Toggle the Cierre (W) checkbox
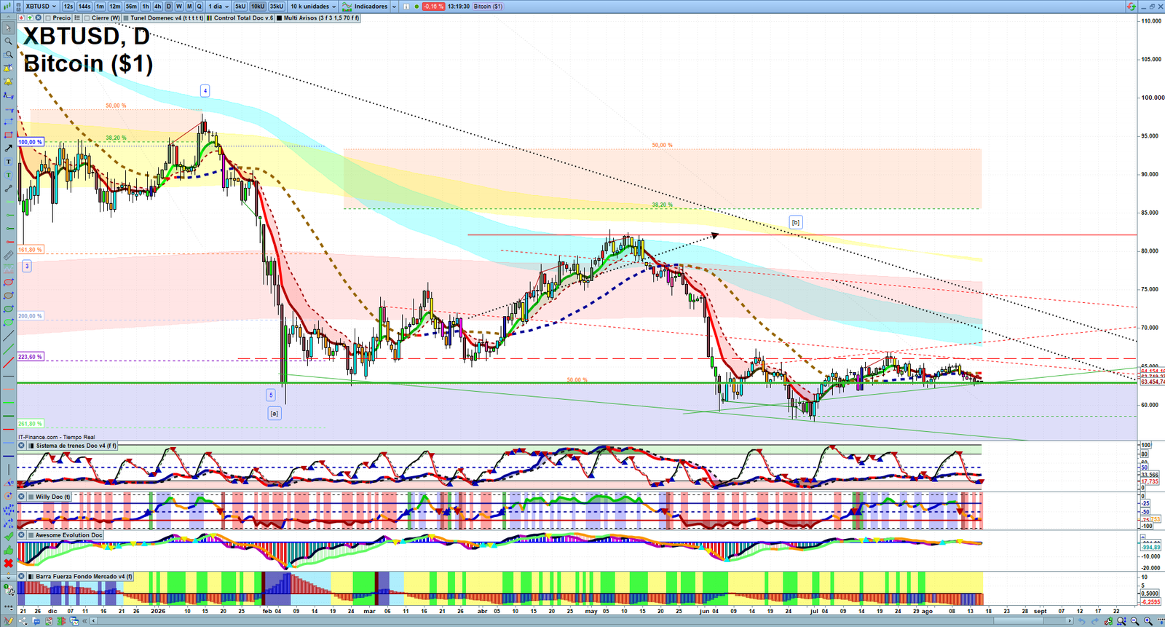This screenshot has width=1165, height=627. click(87, 18)
